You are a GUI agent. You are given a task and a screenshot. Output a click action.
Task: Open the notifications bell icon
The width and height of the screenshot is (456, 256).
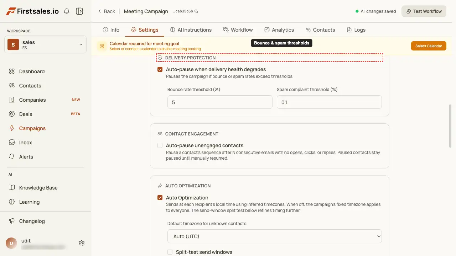(x=67, y=11)
